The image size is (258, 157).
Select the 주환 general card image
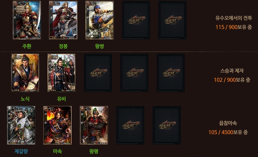point(27,20)
